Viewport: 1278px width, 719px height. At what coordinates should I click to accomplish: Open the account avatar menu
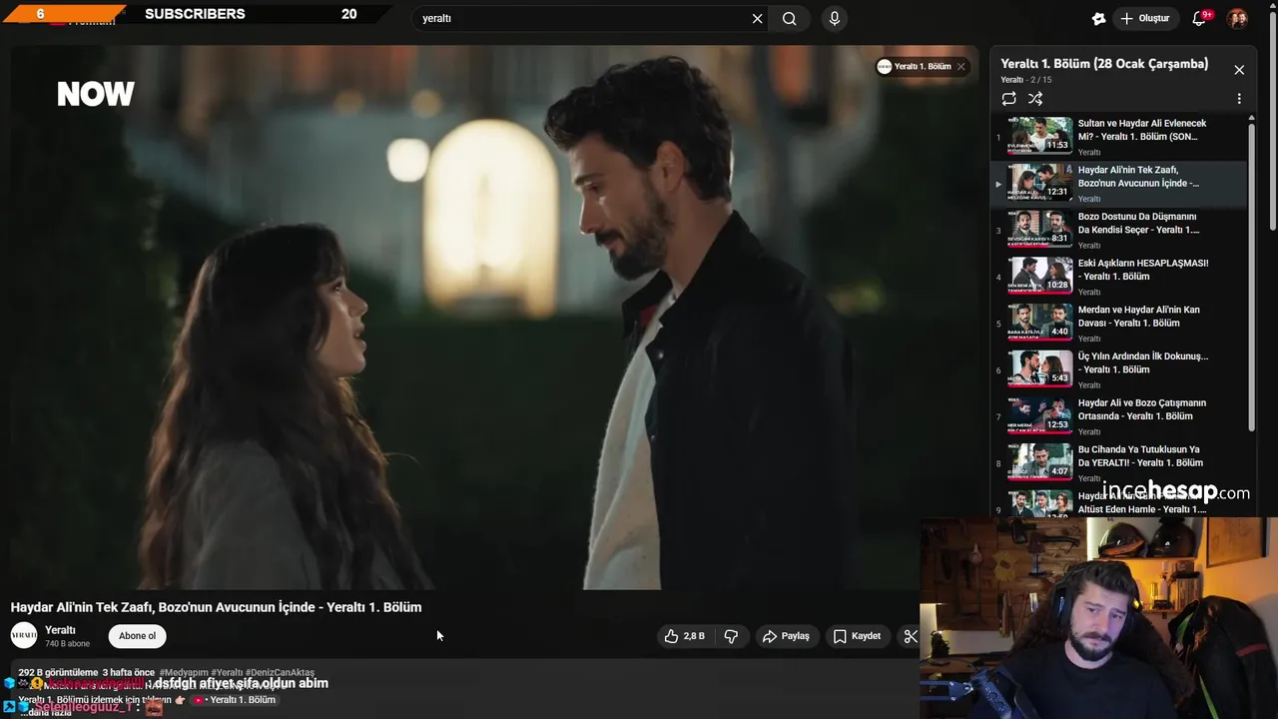coord(1237,18)
